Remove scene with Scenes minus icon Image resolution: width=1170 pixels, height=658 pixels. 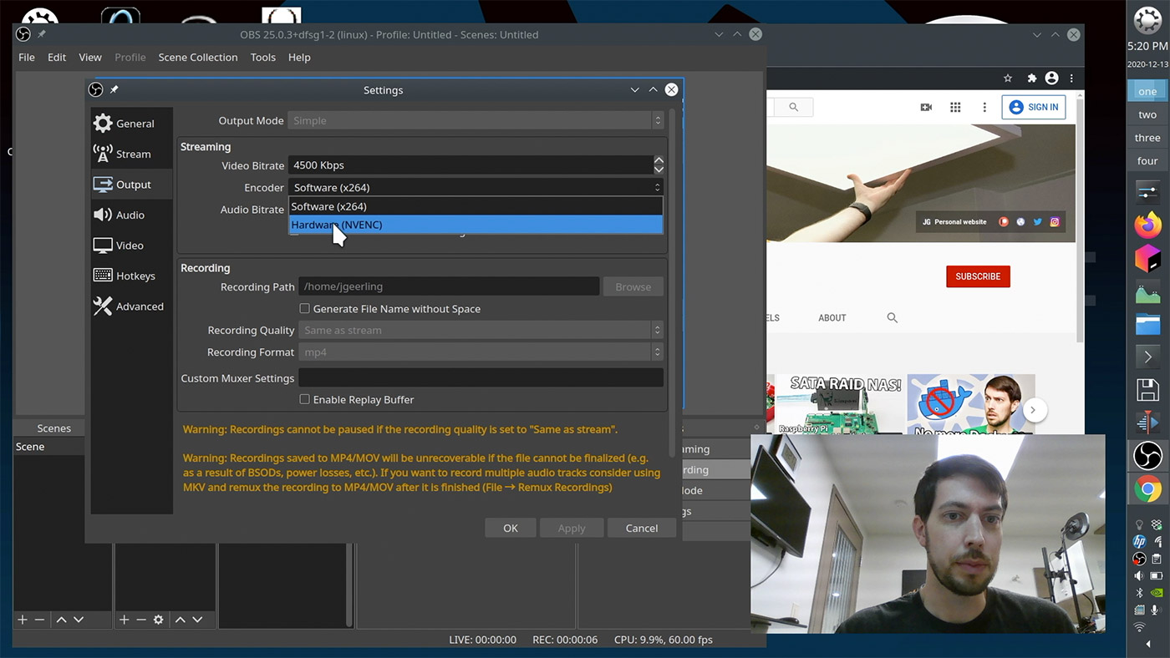click(x=39, y=620)
